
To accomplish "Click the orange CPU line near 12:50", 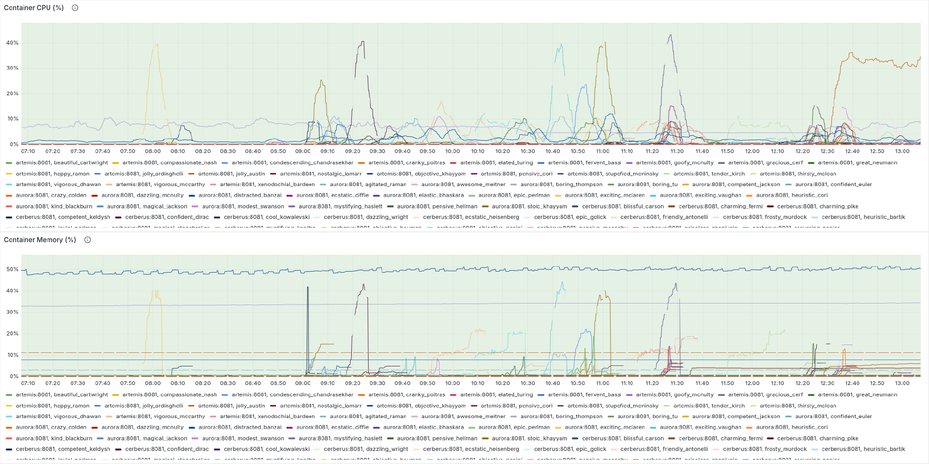I will click(x=876, y=60).
